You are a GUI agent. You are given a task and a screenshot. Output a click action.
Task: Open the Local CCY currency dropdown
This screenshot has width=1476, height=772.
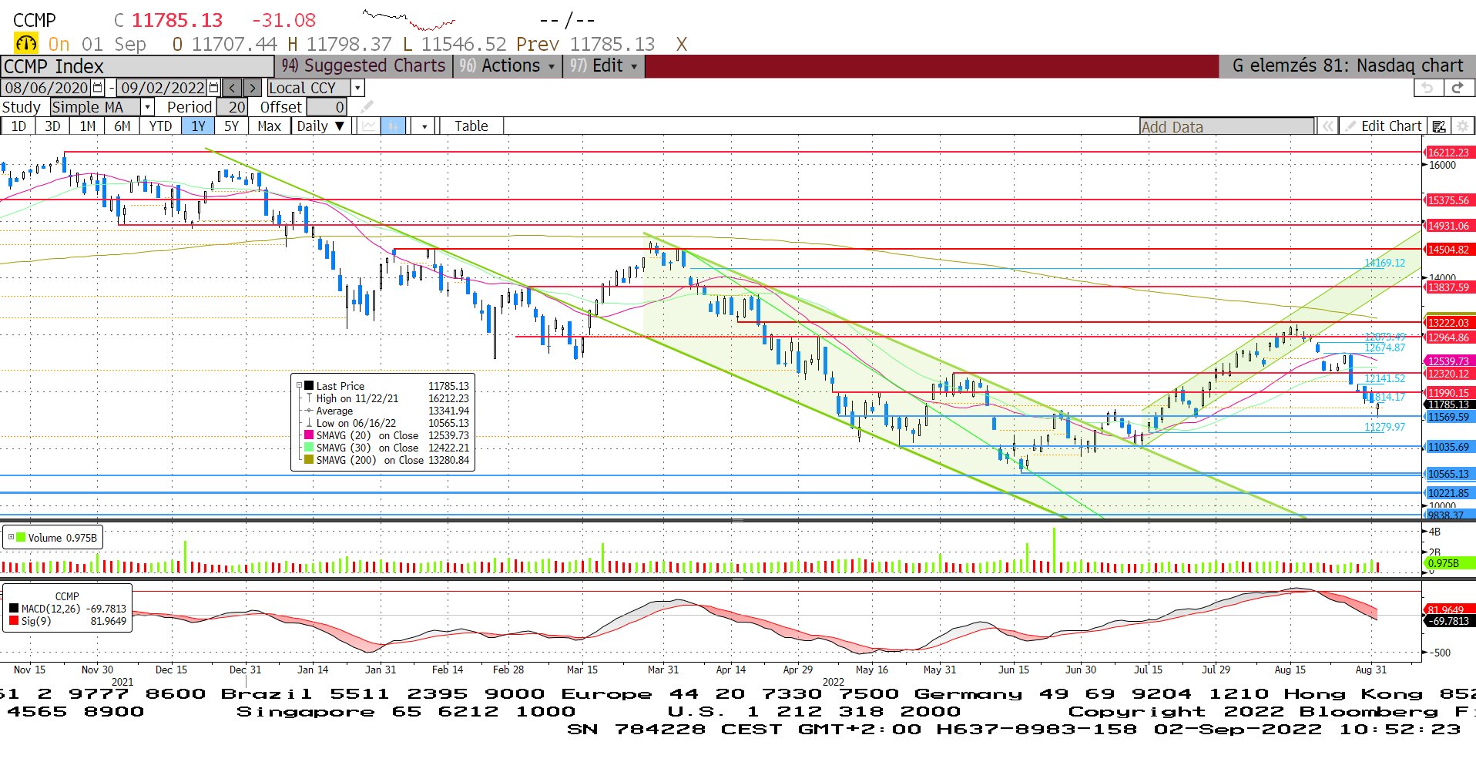[x=357, y=88]
